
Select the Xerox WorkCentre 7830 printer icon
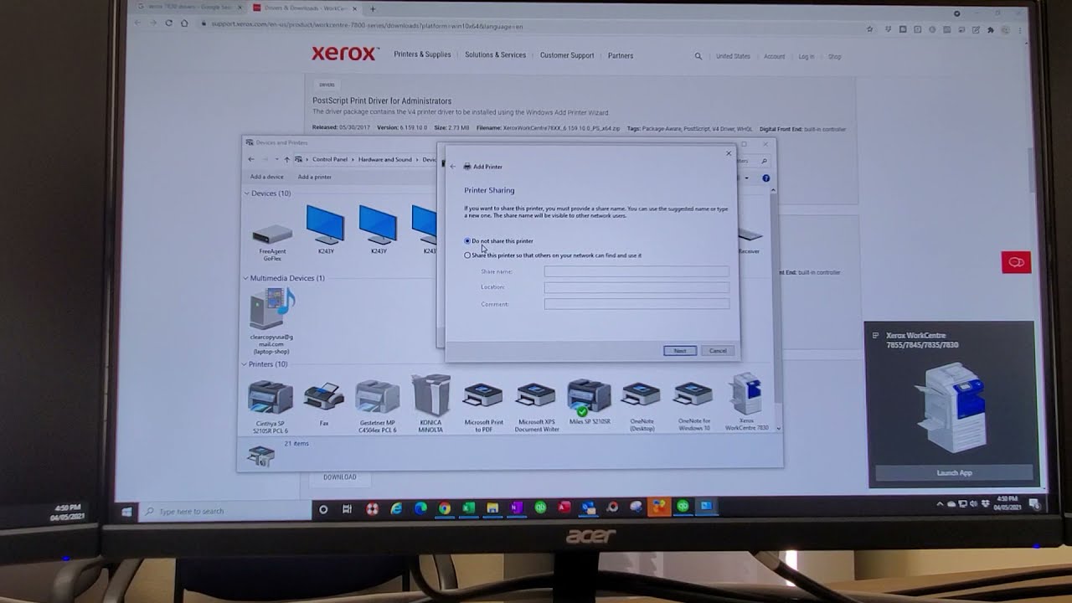tap(746, 402)
